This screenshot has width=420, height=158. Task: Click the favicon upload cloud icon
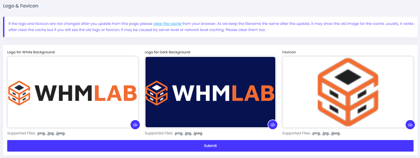click(410, 125)
